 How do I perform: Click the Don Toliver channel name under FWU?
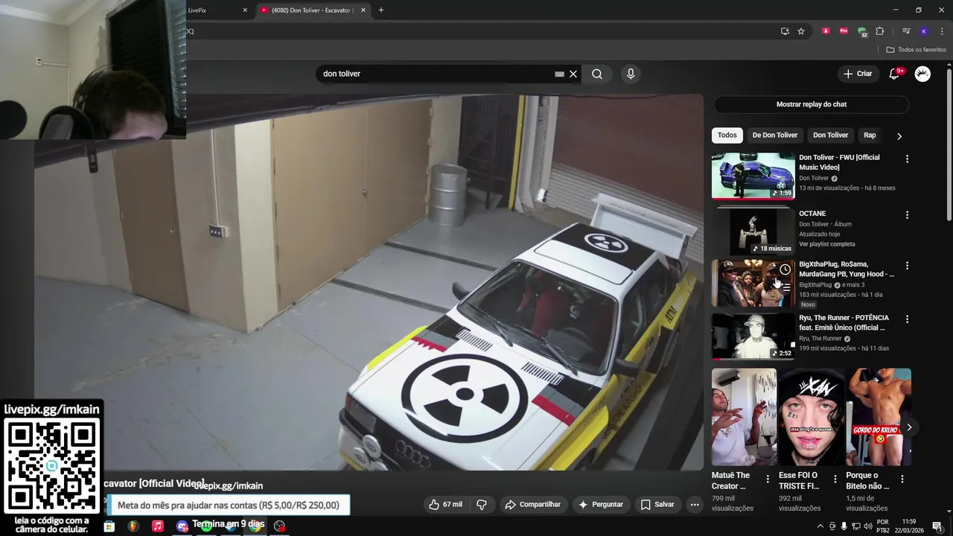pos(814,179)
